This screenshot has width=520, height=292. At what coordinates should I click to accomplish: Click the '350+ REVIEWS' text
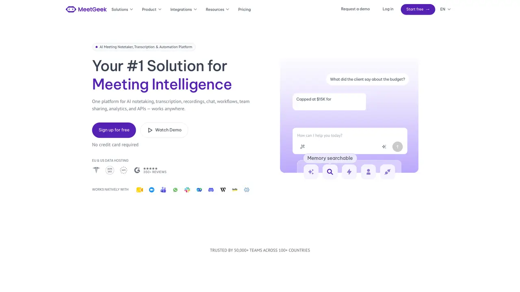coord(155,172)
